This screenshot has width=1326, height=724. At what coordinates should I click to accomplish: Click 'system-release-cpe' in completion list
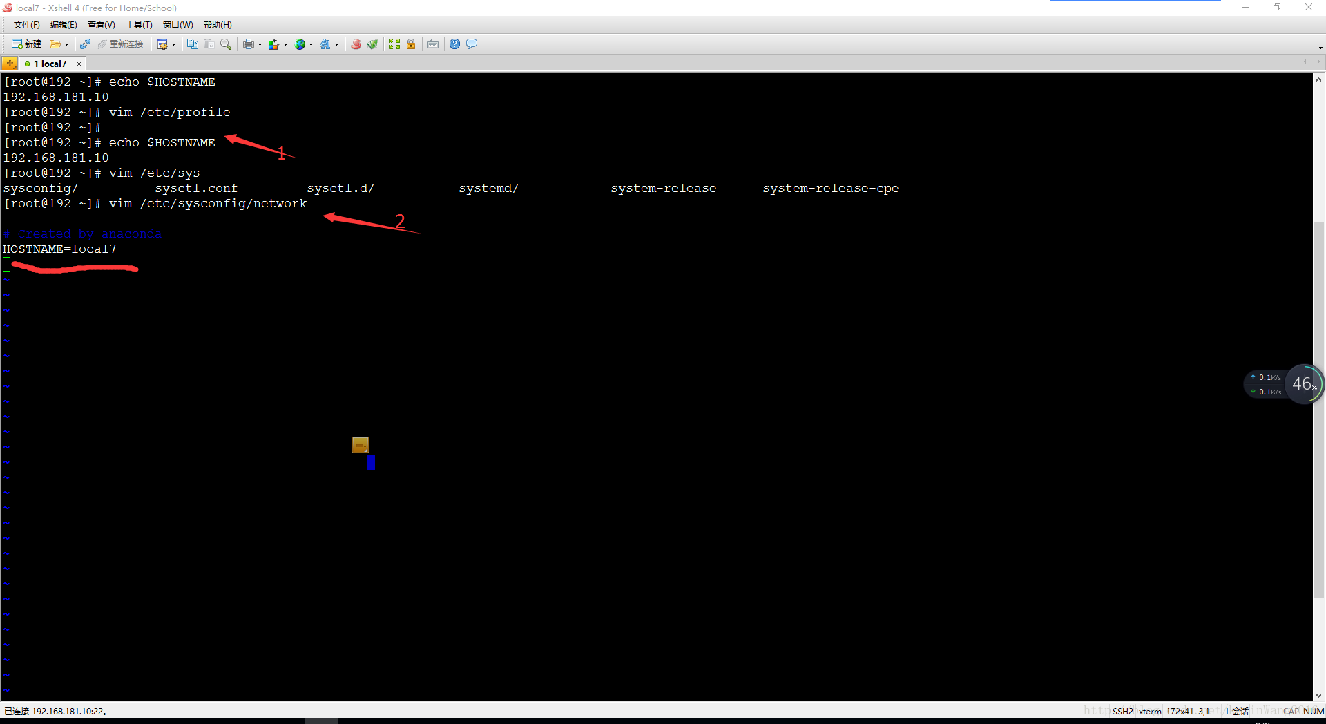coord(831,188)
